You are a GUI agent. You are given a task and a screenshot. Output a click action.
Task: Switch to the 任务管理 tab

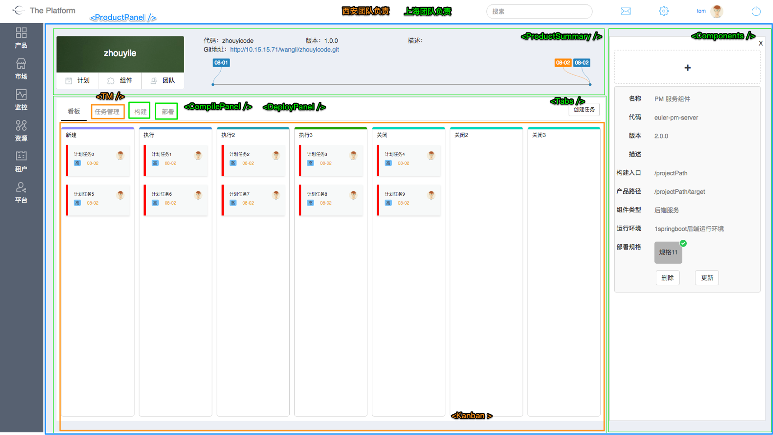click(x=107, y=112)
